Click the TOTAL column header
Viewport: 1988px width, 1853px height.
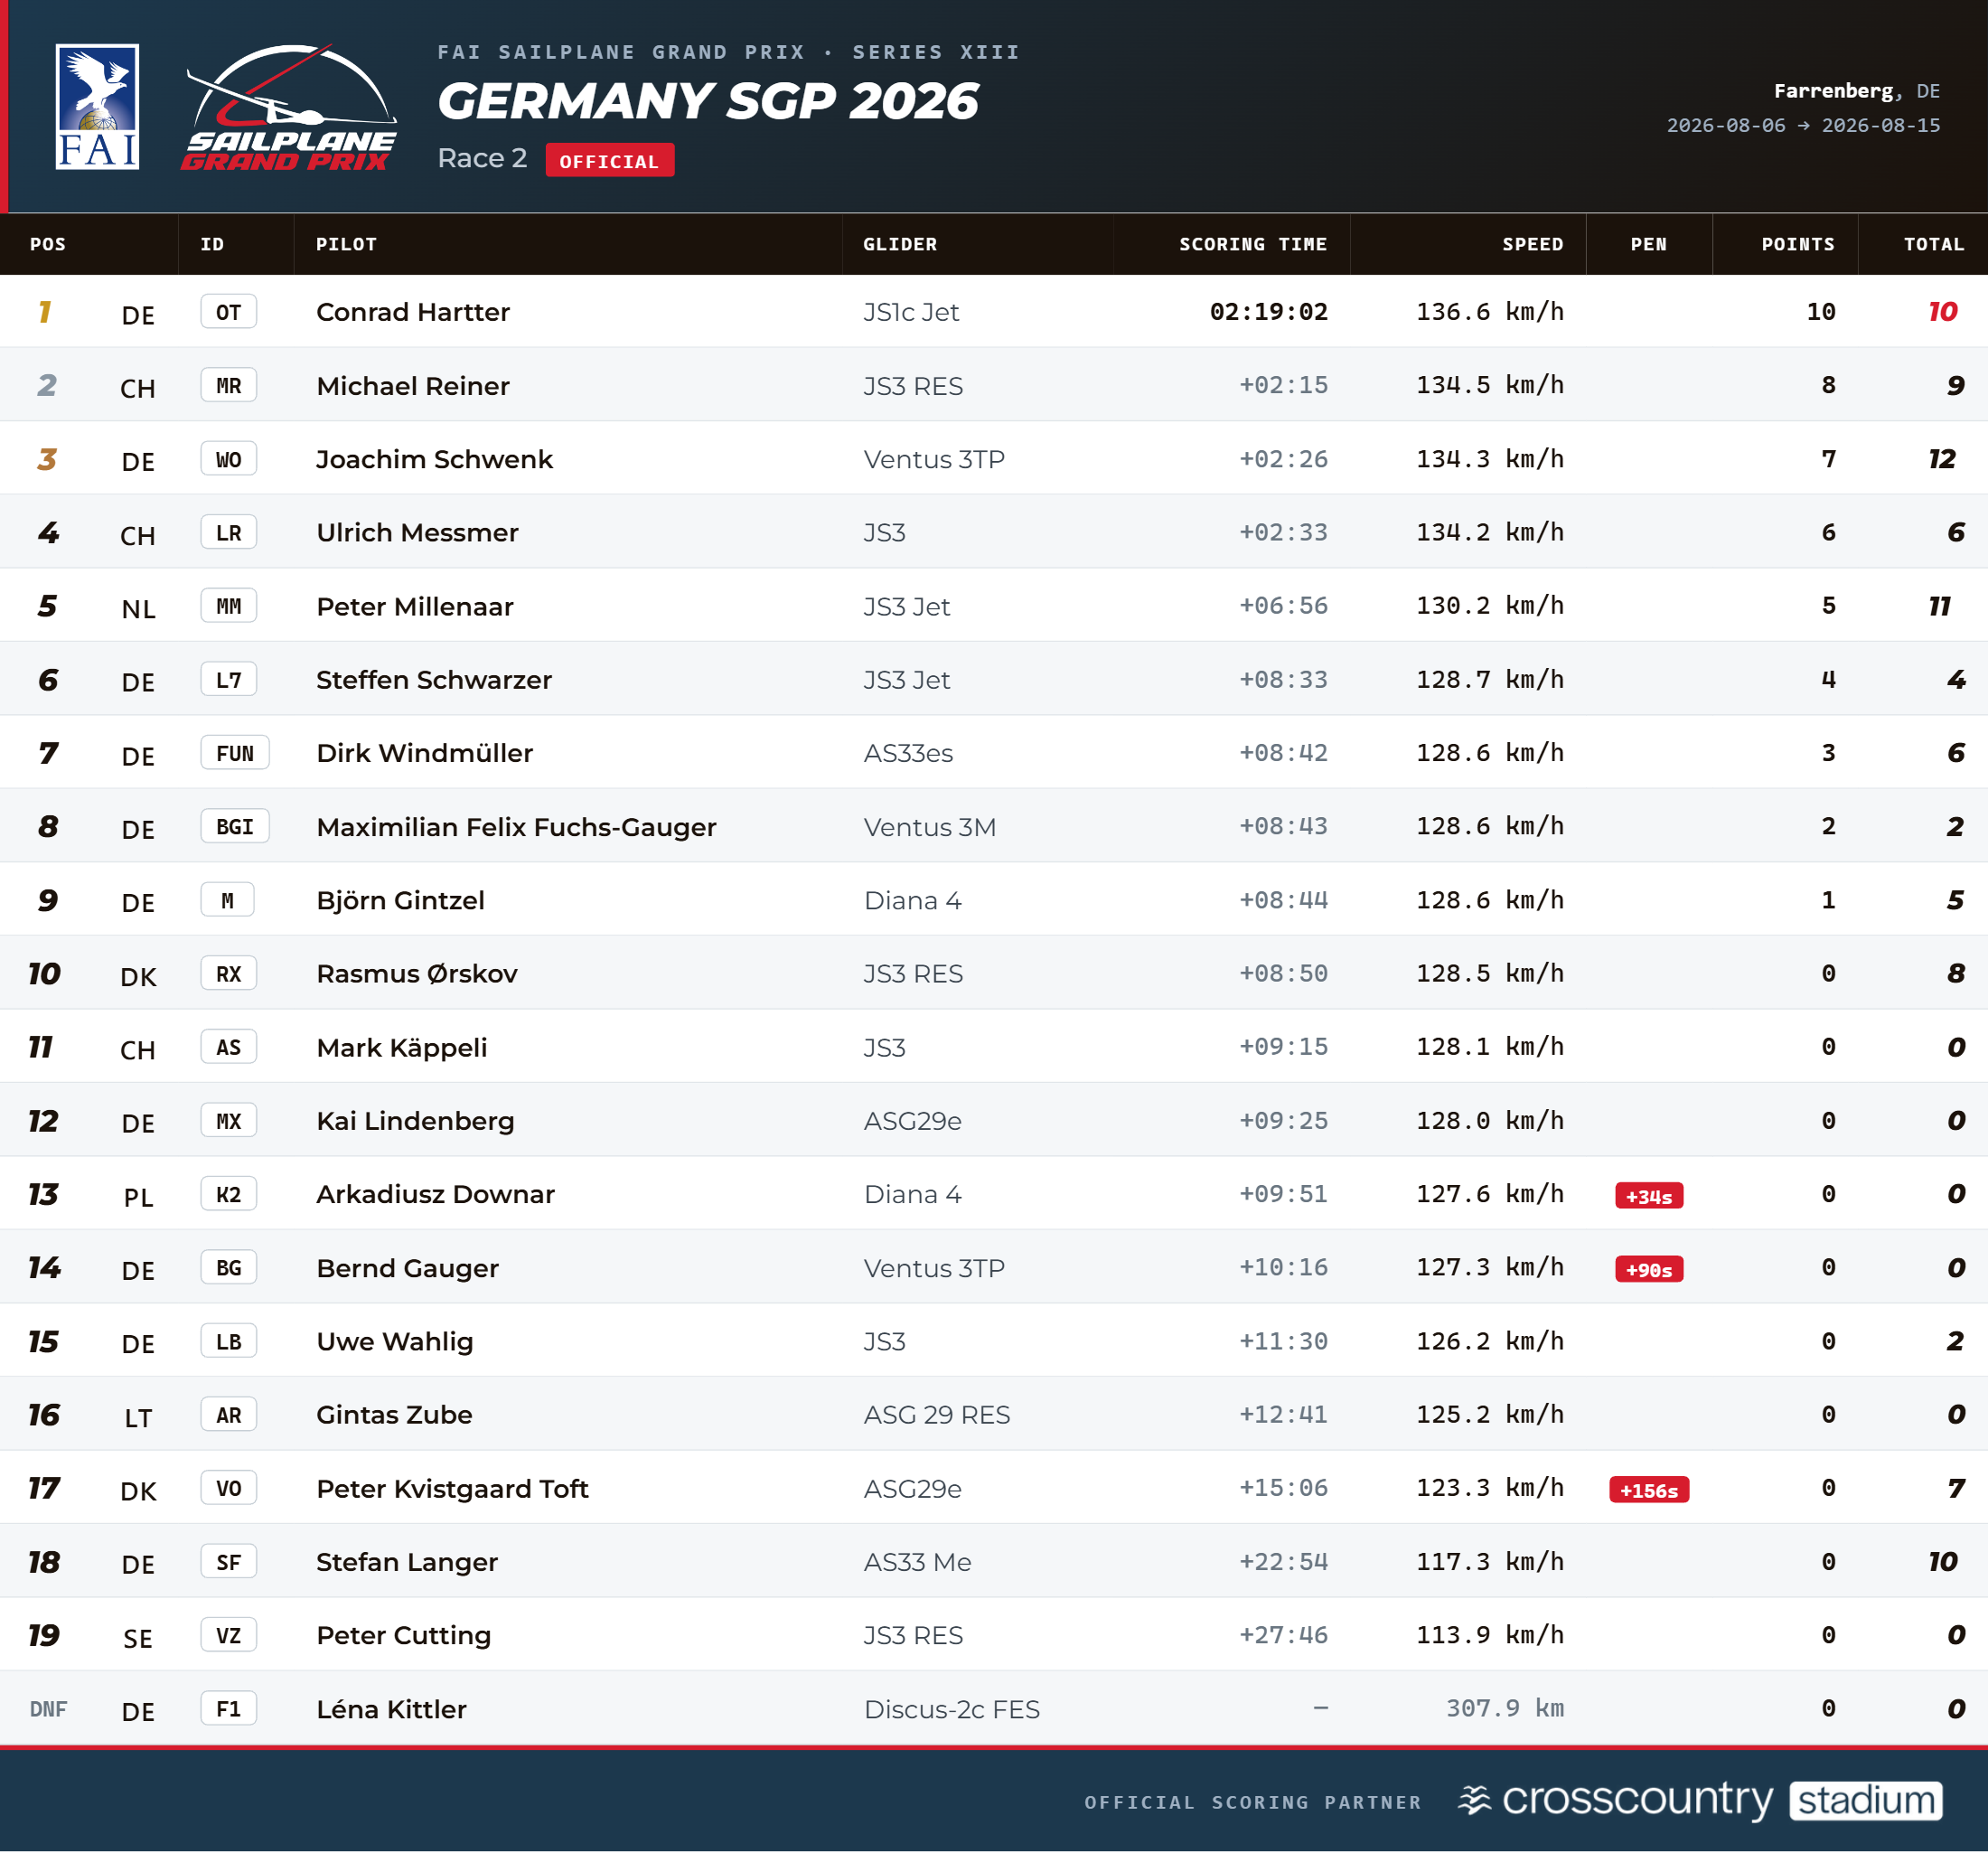tap(1934, 244)
